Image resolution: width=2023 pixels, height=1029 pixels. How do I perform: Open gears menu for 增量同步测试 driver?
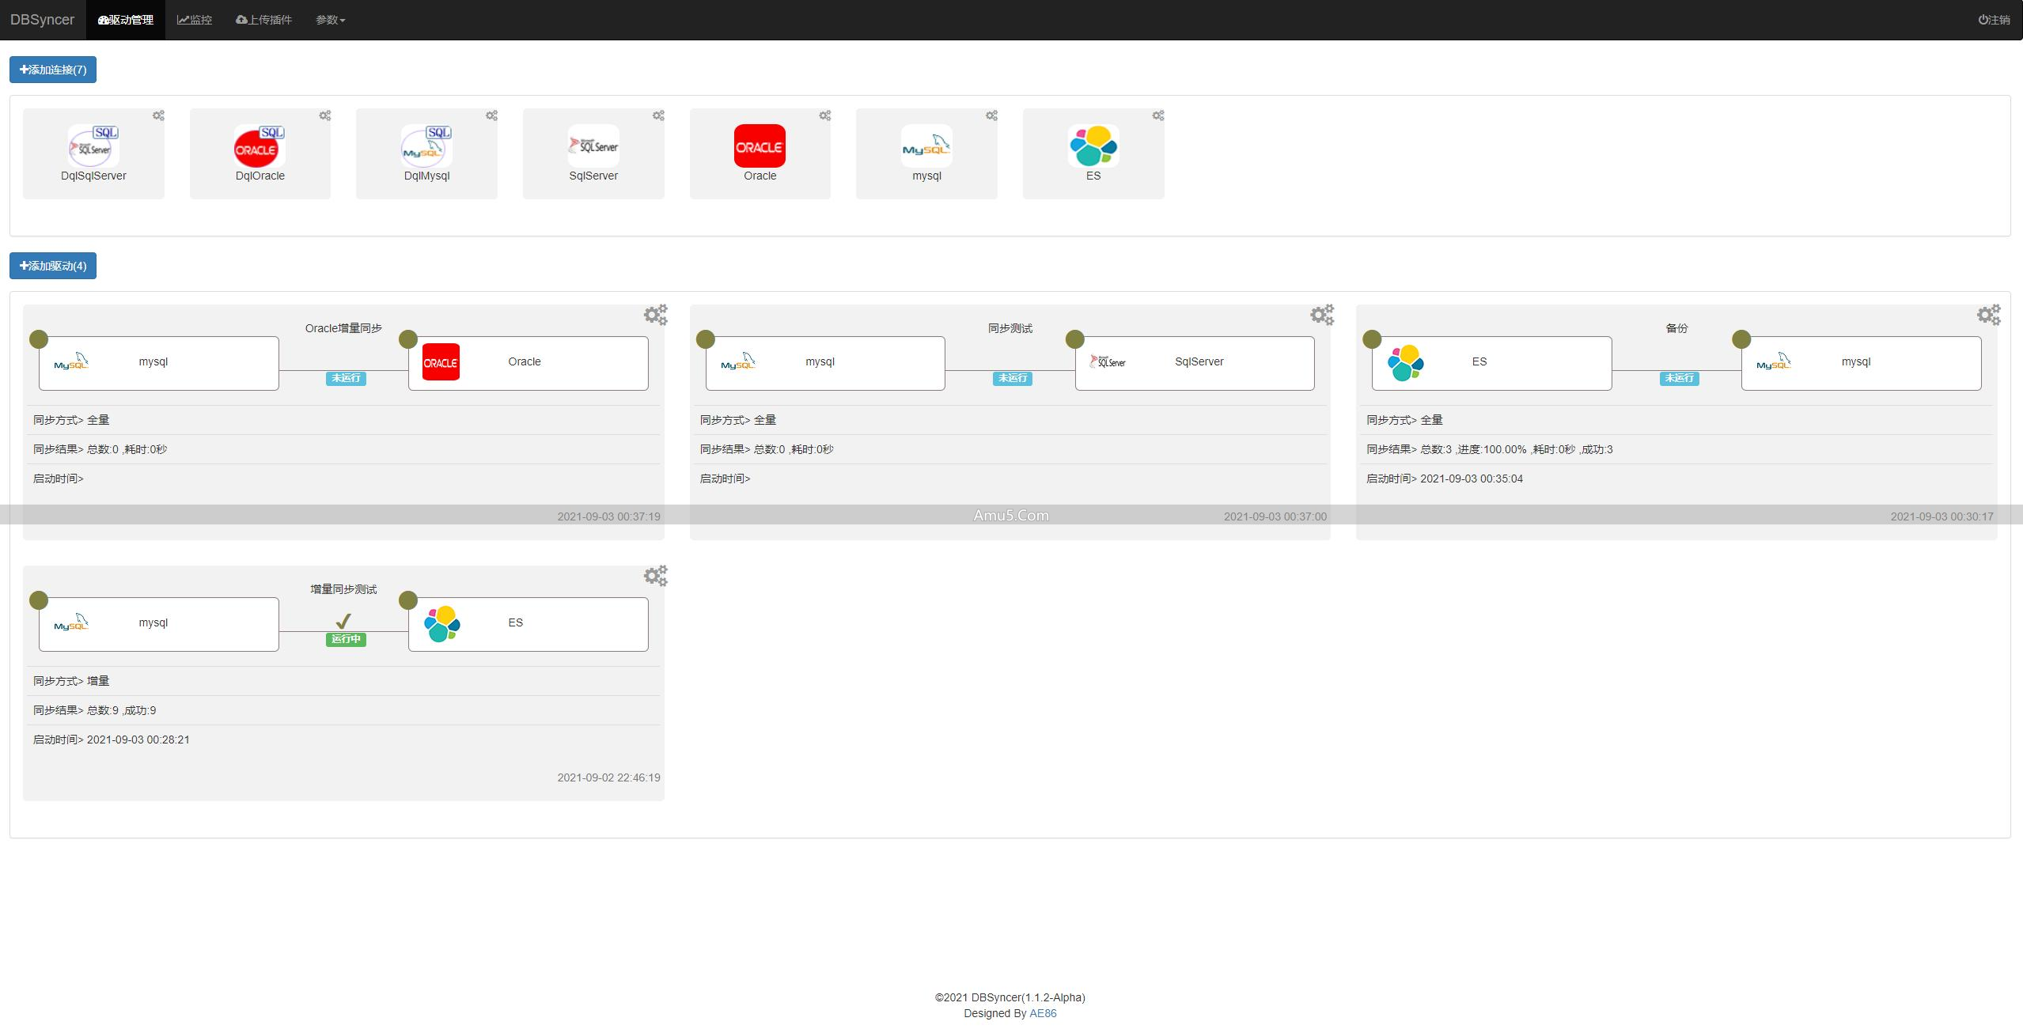pyautogui.click(x=655, y=576)
